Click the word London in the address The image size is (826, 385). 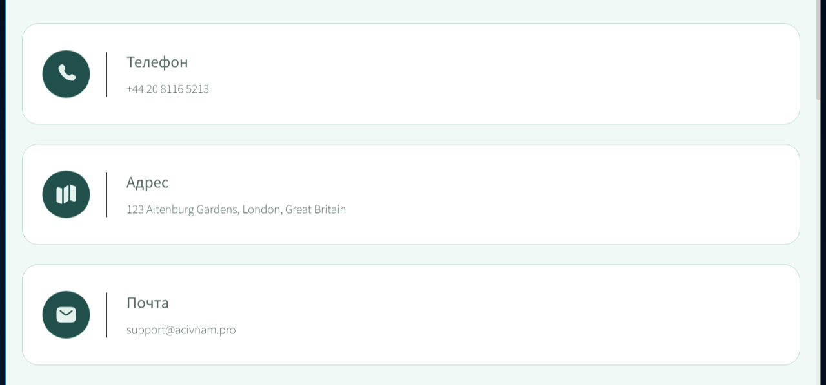pos(261,210)
